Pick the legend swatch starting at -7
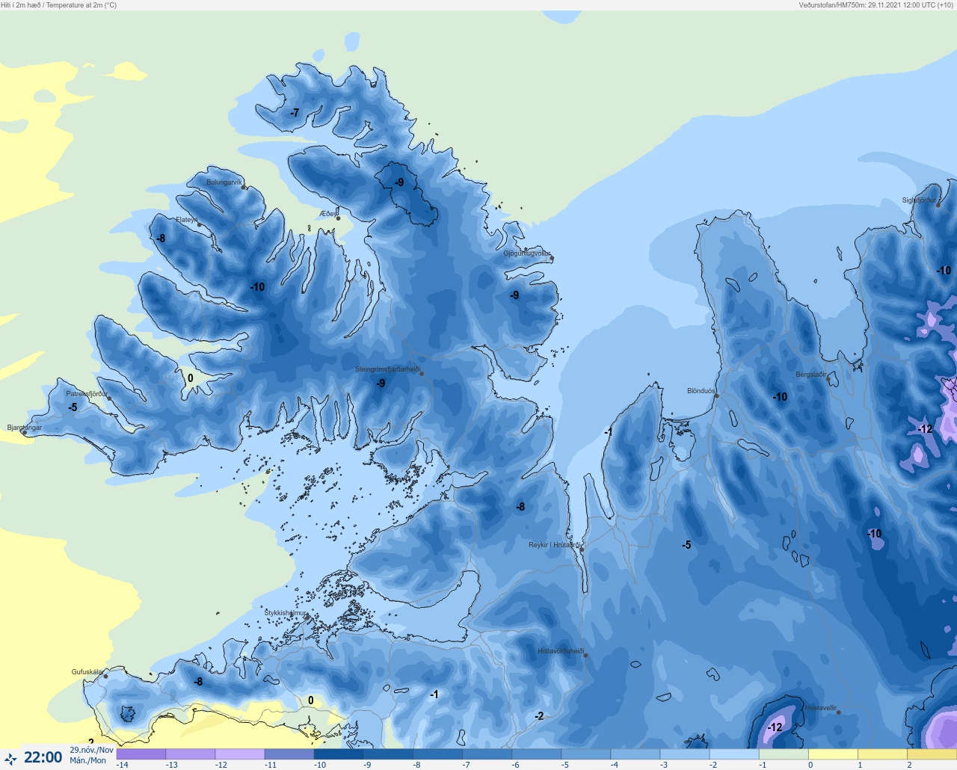 (487, 754)
